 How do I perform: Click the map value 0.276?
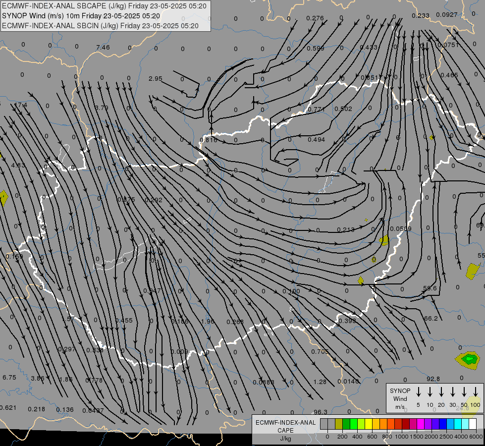(315, 18)
